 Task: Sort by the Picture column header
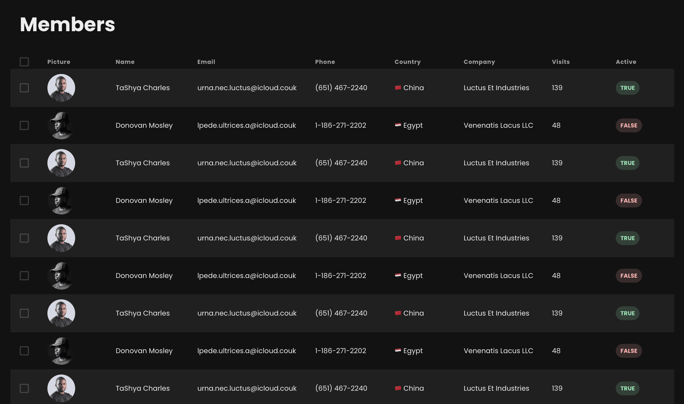coord(59,62)
